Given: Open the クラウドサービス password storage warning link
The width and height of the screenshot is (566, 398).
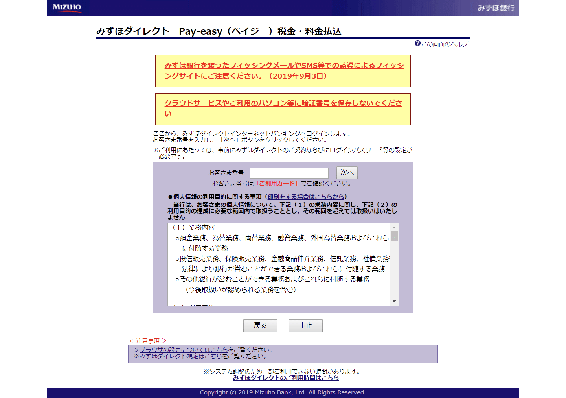Looking at the screenshot, I should [283, 109].
